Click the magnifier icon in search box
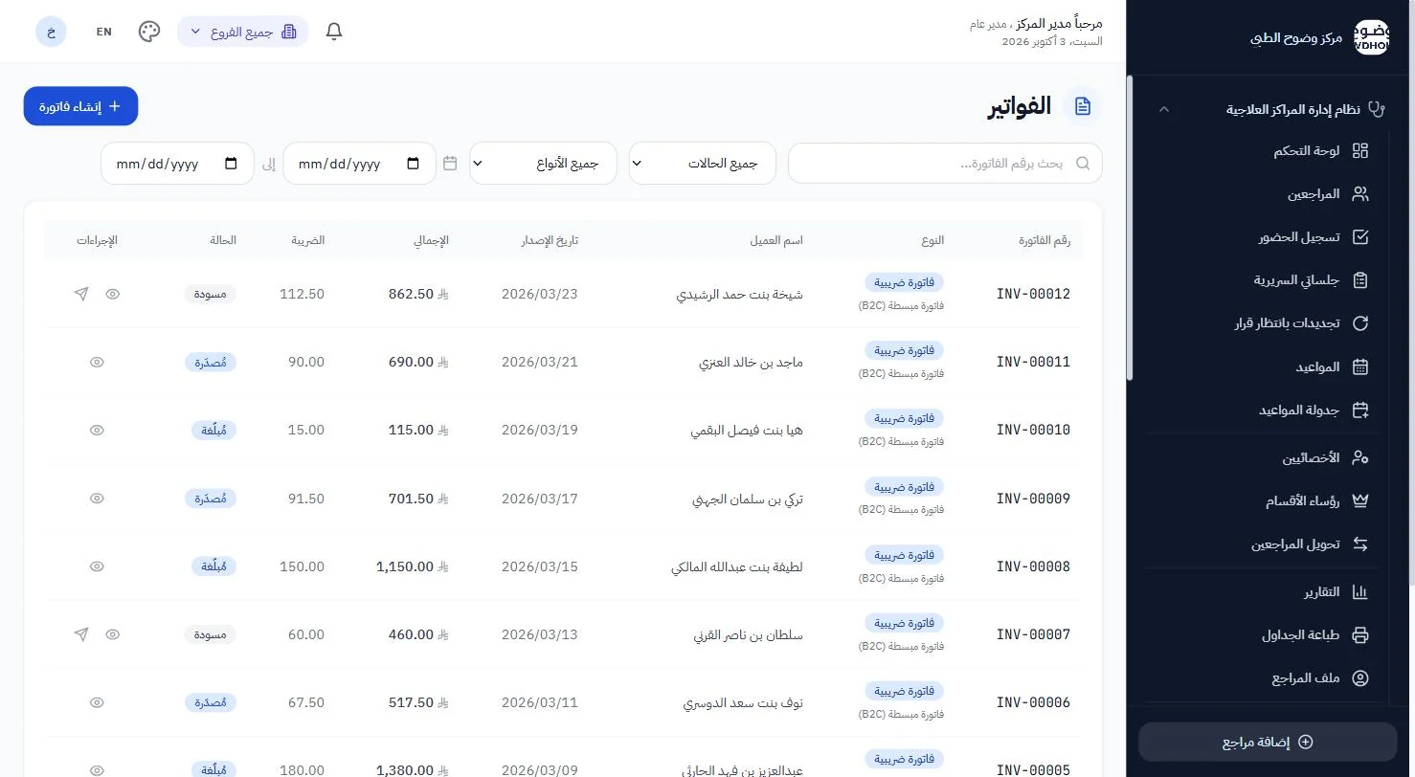This screenshot has height=777, width=1415. pyautogui.click(x=1083, y=164)
